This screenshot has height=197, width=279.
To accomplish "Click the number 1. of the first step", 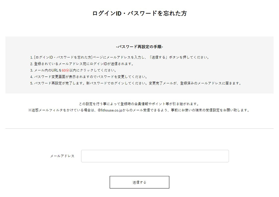I will (x=31, y=57).
